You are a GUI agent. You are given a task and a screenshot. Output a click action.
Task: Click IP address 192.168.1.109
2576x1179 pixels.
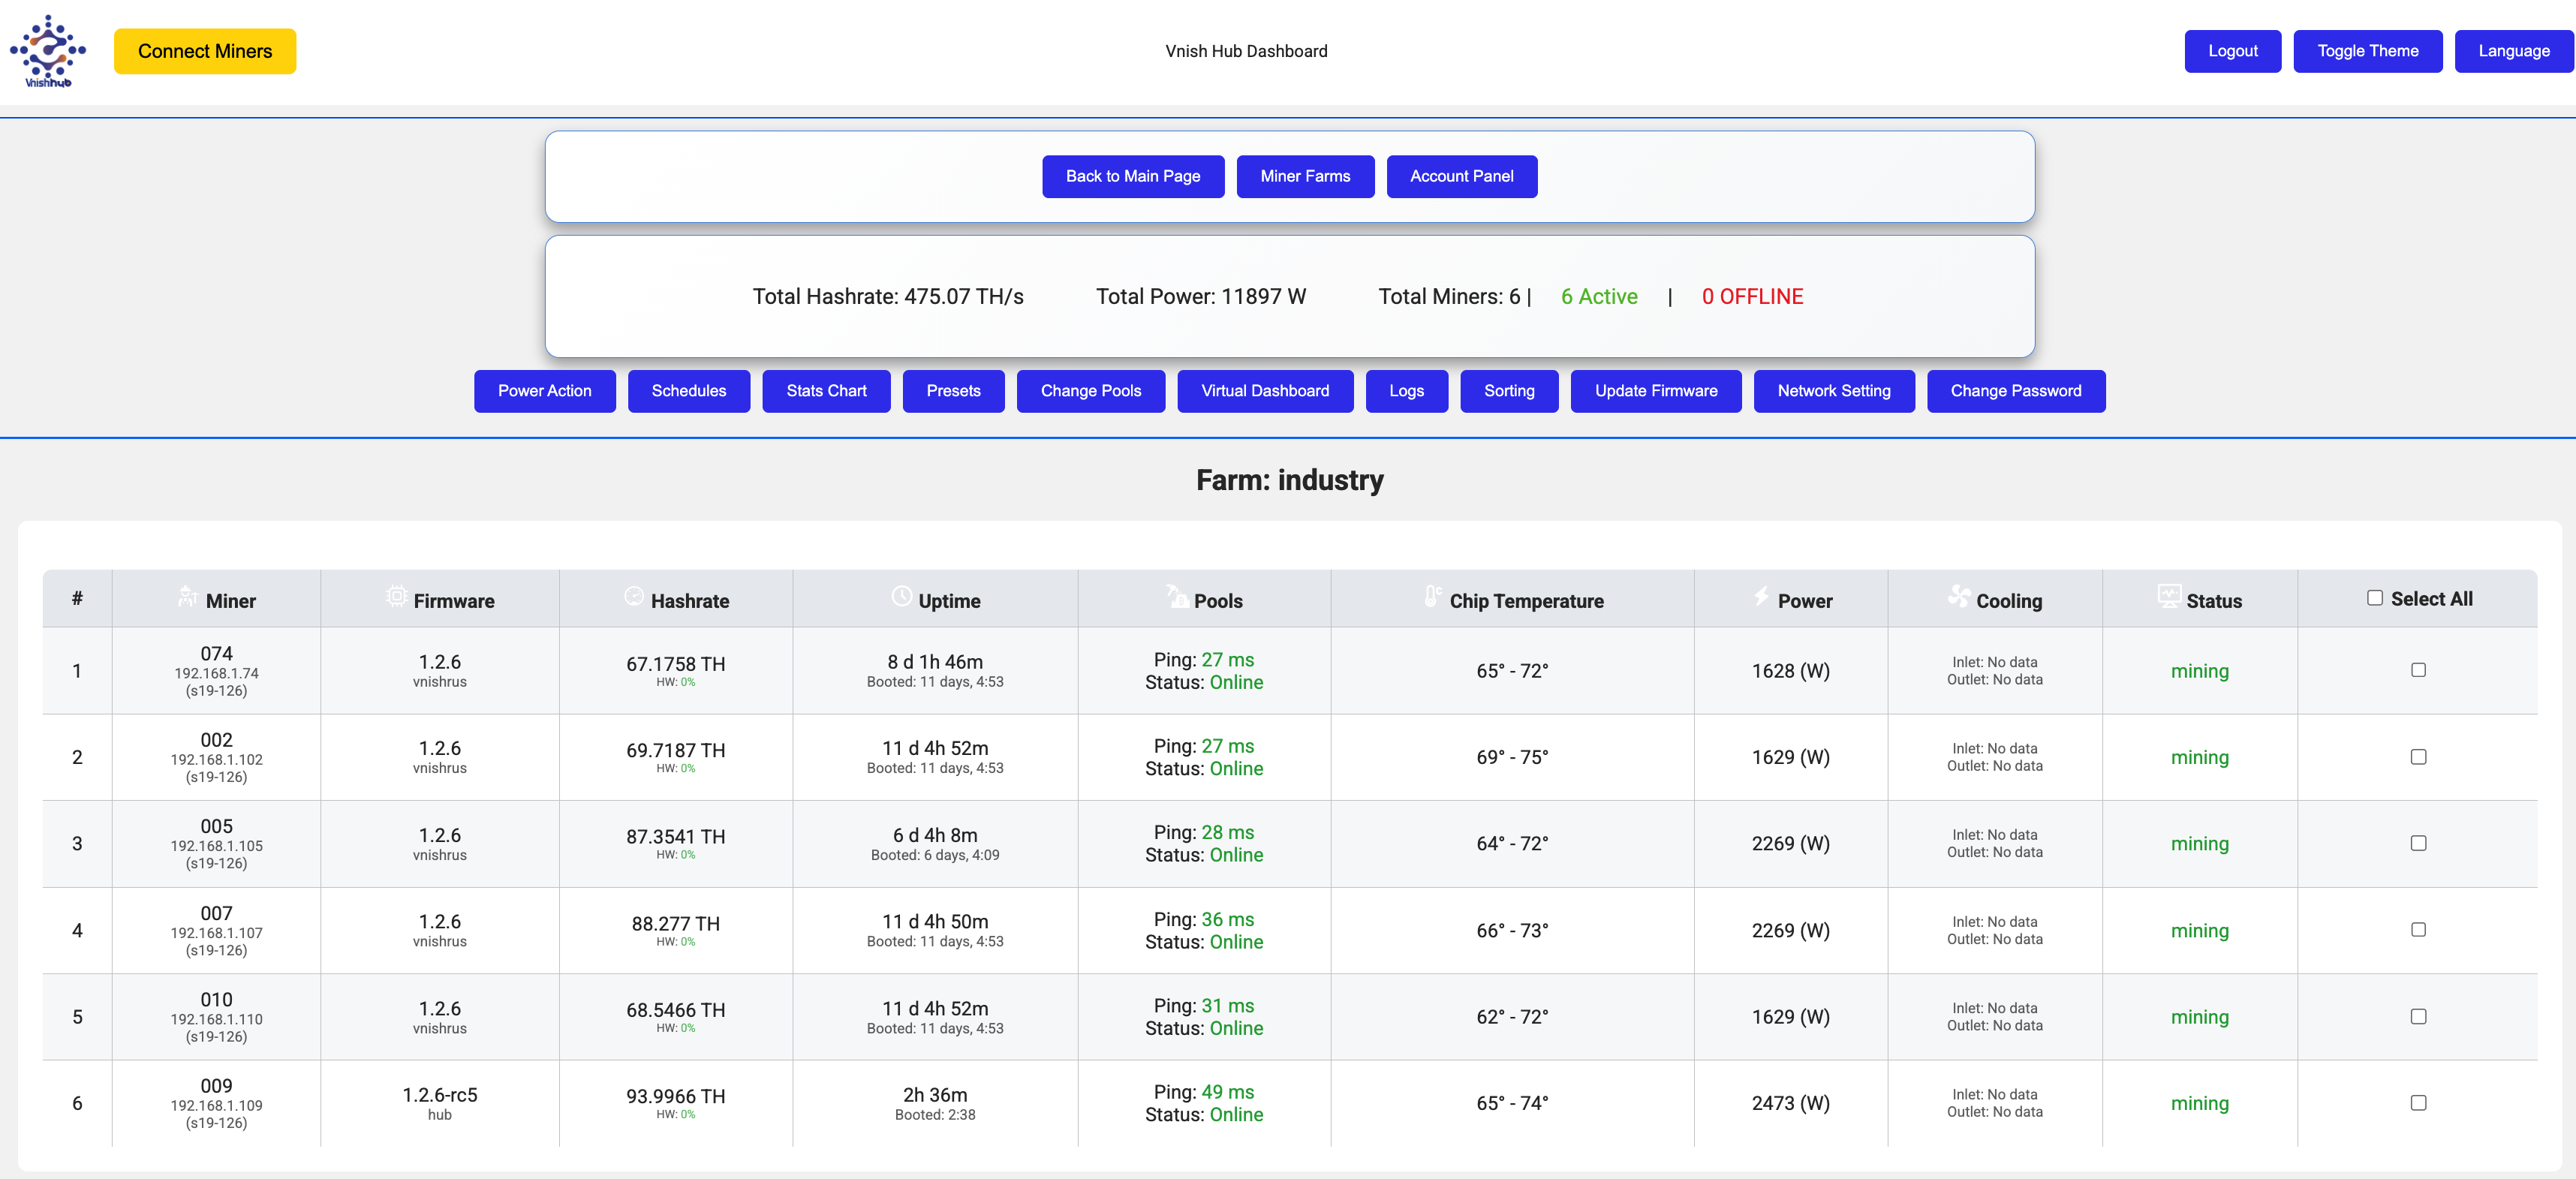point(216,1106)
